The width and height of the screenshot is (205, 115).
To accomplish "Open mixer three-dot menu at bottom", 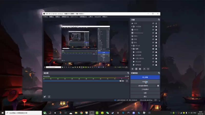I will pyautogui.click(x=49, y=97).
